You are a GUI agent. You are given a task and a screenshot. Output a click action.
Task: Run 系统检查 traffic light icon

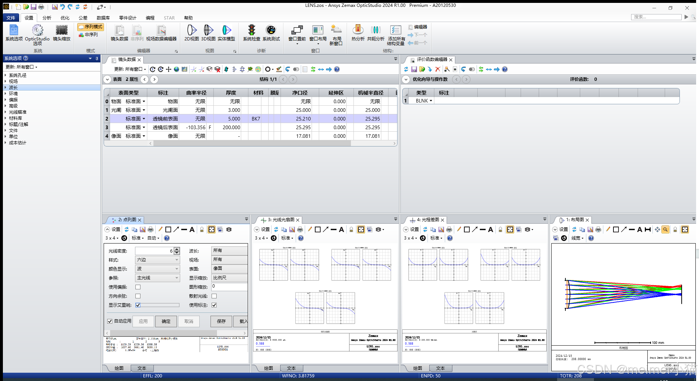252,33
